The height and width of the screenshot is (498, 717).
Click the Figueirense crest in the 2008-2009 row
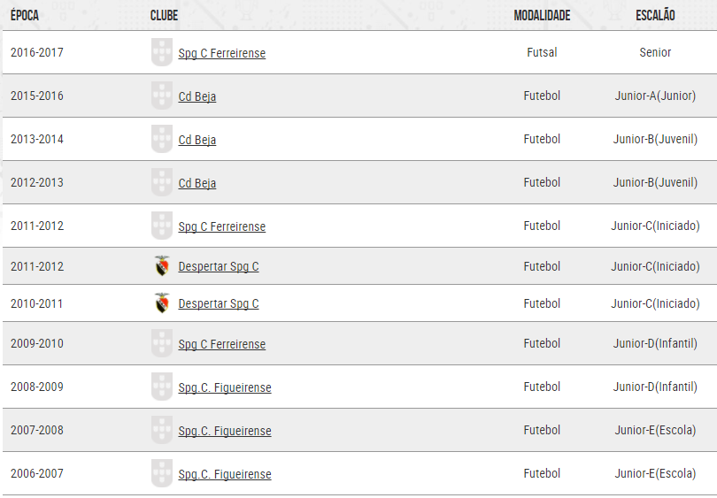click(161, 387)
